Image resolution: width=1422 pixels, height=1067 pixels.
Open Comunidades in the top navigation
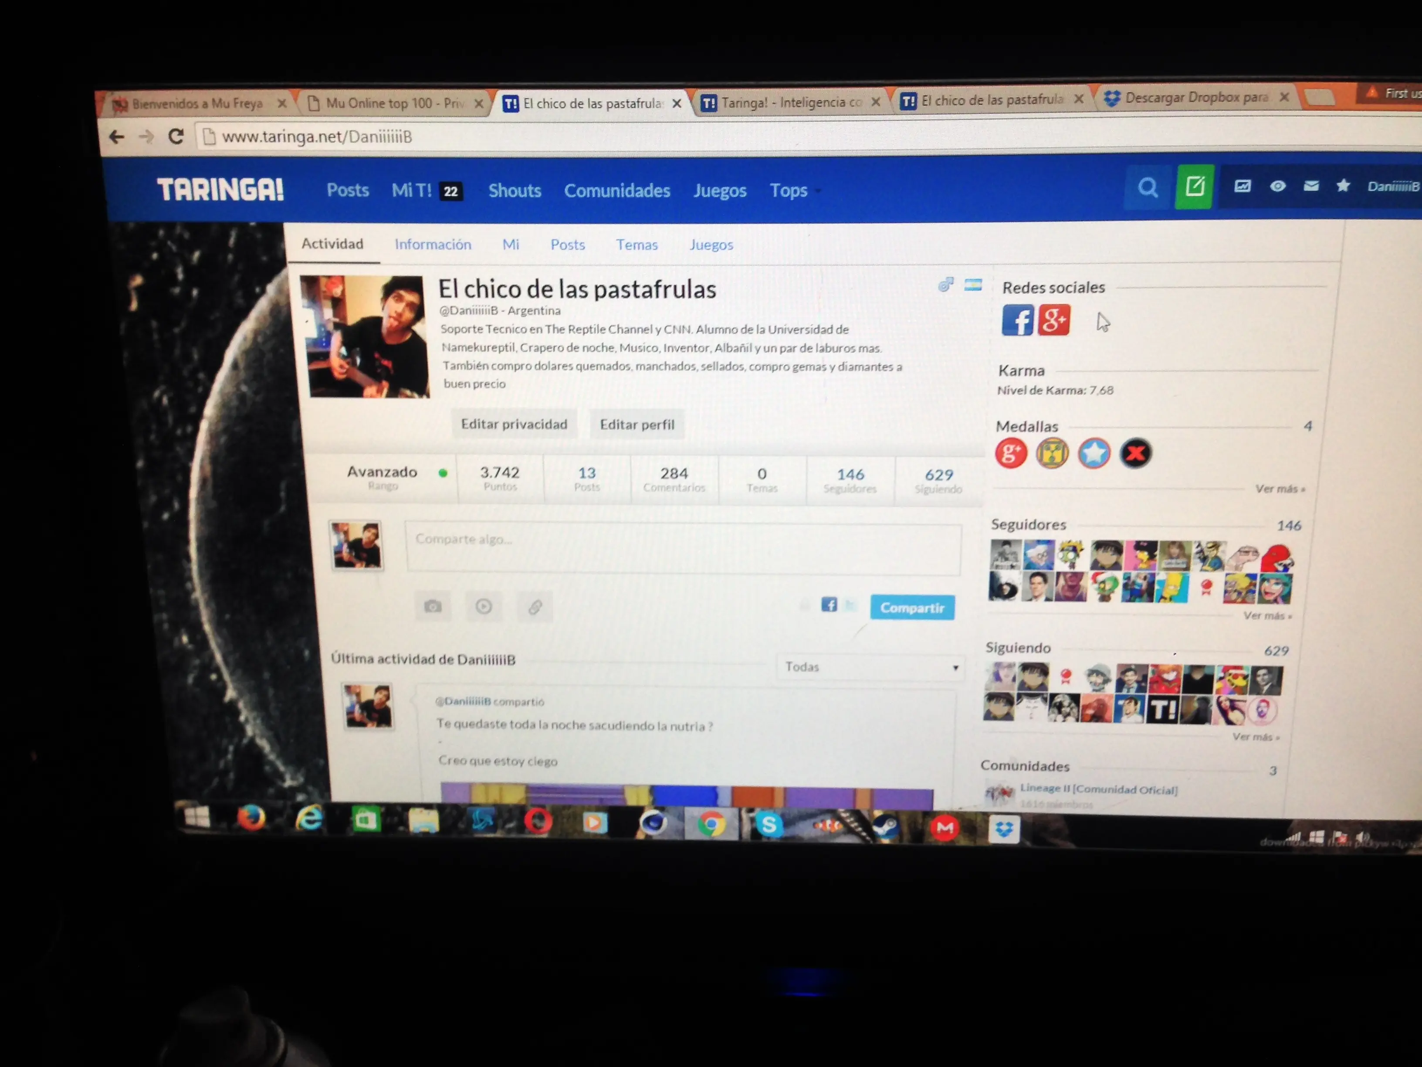click(617, 191)
